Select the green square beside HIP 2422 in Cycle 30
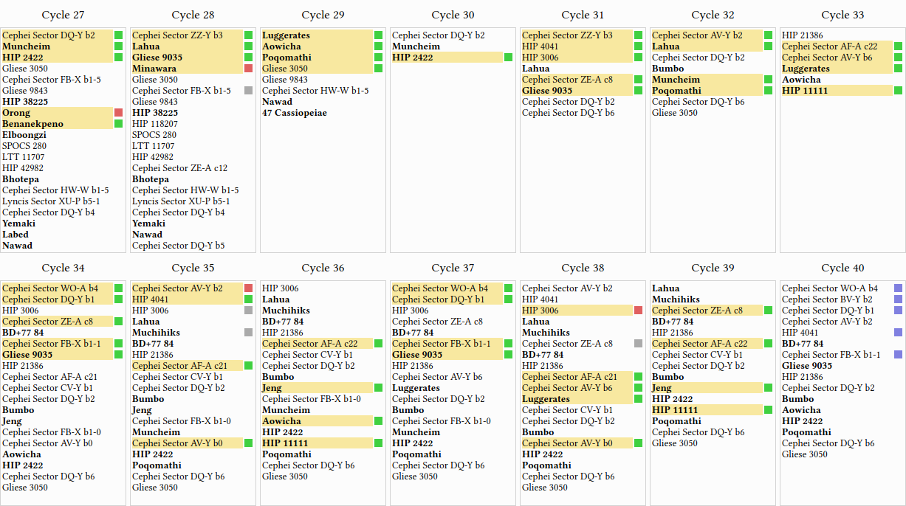Screen dimensions: 906x506 (x=508, y=58)
